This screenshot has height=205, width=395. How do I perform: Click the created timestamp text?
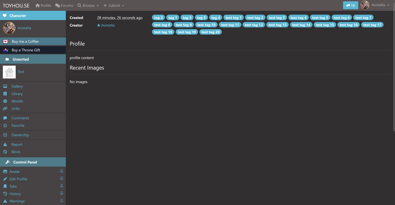[x=120, y=18]
